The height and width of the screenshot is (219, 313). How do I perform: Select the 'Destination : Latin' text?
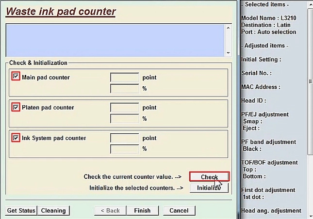tap(266, 25)
